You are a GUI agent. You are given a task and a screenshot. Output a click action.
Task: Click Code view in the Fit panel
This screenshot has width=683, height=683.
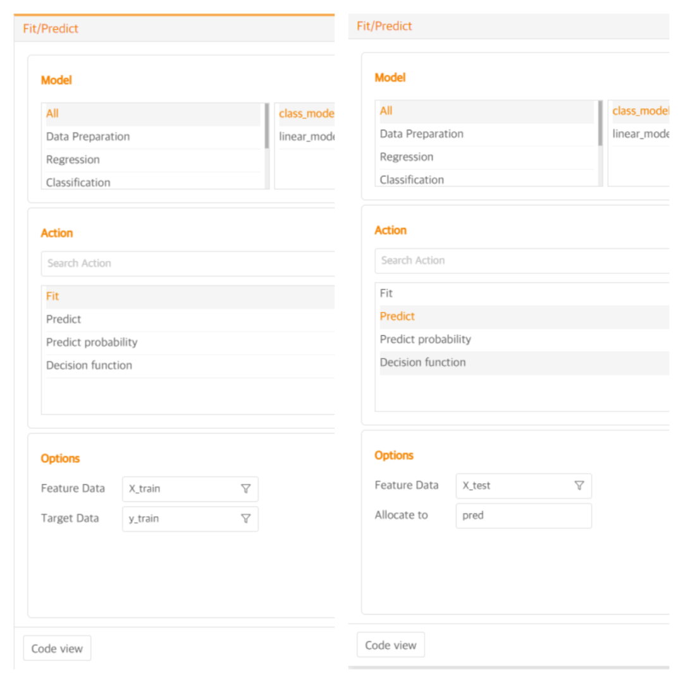coord(57,648)
